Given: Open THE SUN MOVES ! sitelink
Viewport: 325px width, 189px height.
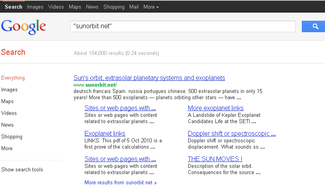Looking at the screenshot, I should tap(215, 159).
